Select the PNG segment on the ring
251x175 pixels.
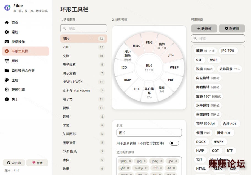(x=149, y=43)
